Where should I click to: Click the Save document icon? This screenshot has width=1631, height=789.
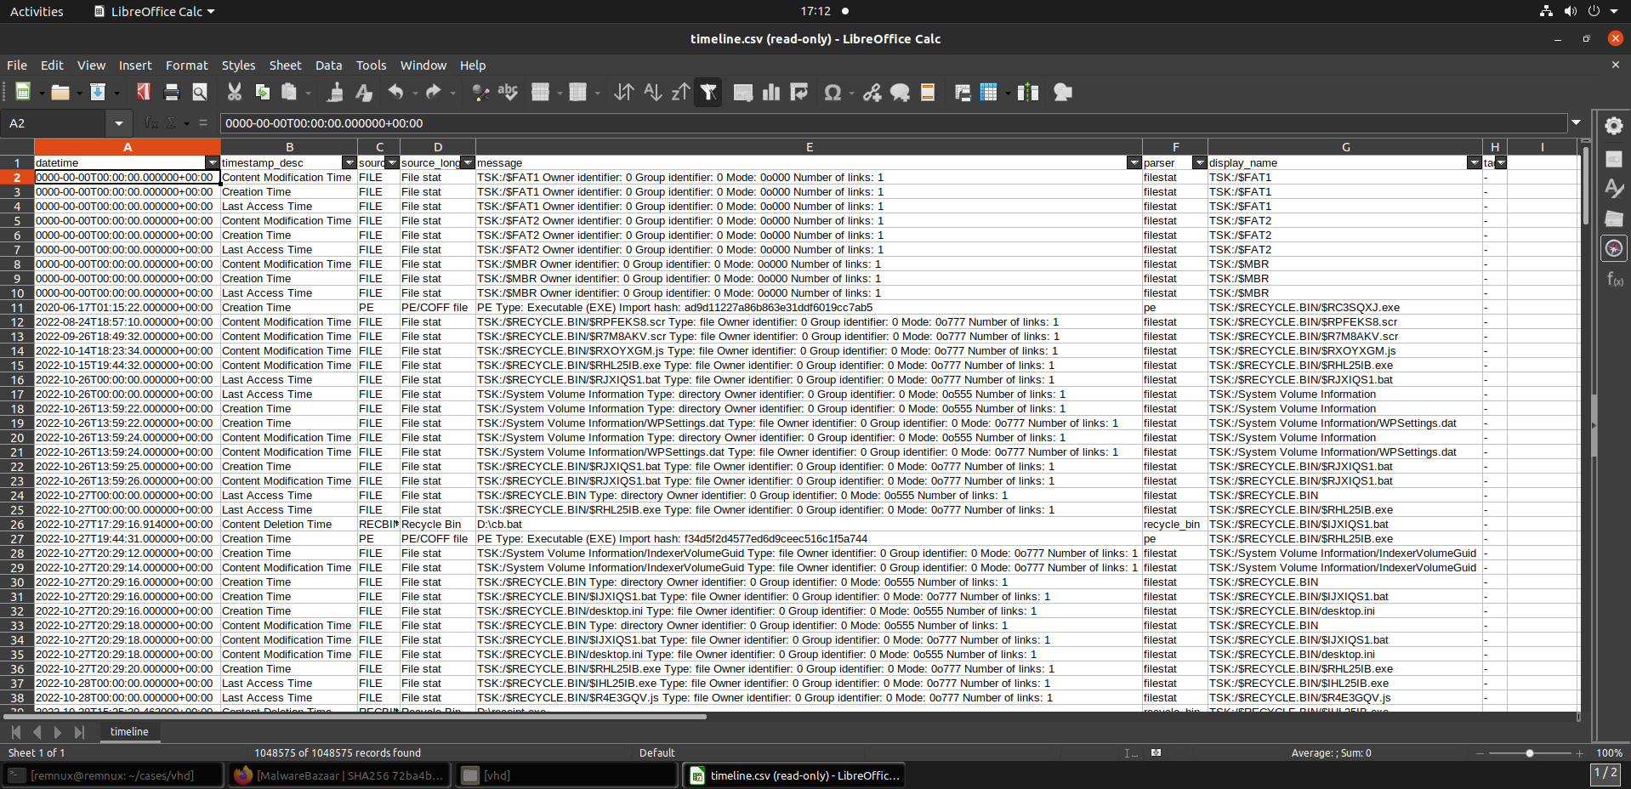pos(98,93)
